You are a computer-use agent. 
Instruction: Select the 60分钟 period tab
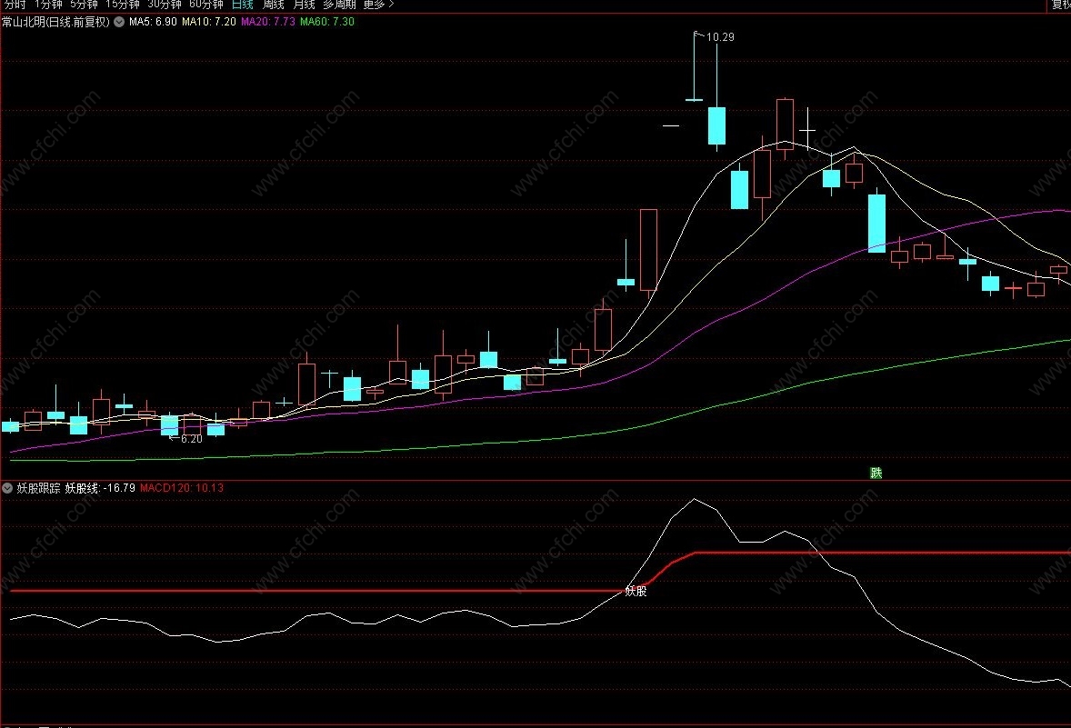tap(206, 5)
